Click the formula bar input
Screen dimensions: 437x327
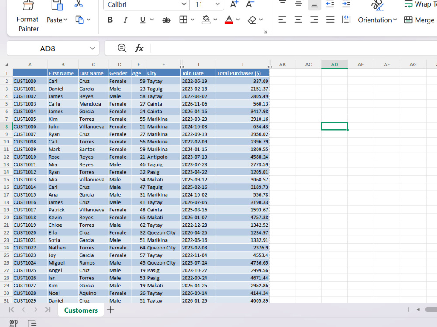(294, 48)
